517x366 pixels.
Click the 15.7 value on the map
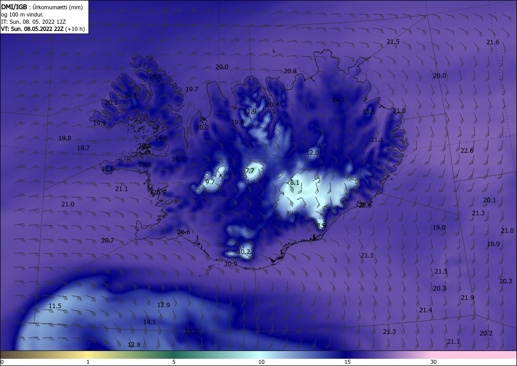pyautogui.click(x=192, y=331)
